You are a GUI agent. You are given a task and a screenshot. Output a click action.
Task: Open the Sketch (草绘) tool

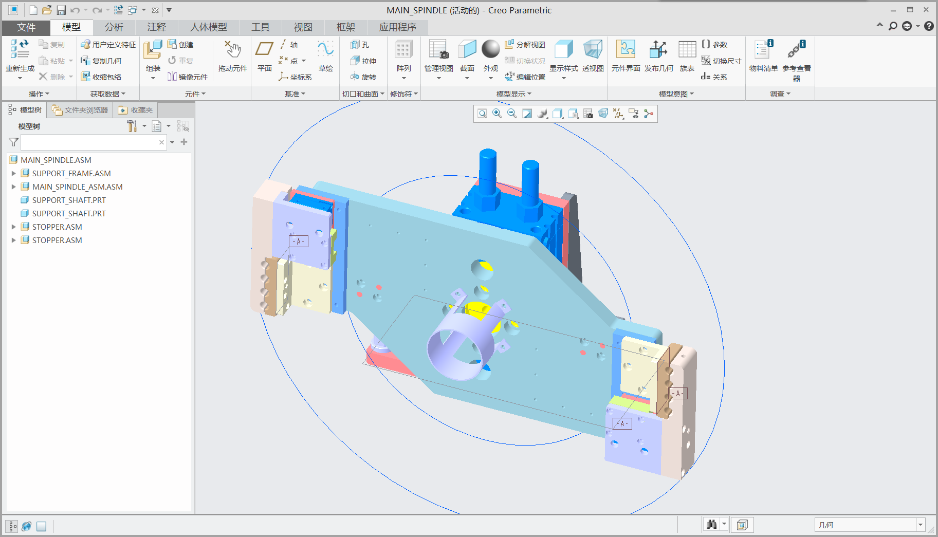click(325, 49)
